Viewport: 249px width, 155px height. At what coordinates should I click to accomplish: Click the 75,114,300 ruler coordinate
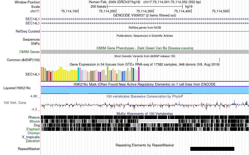pos(145,11)
